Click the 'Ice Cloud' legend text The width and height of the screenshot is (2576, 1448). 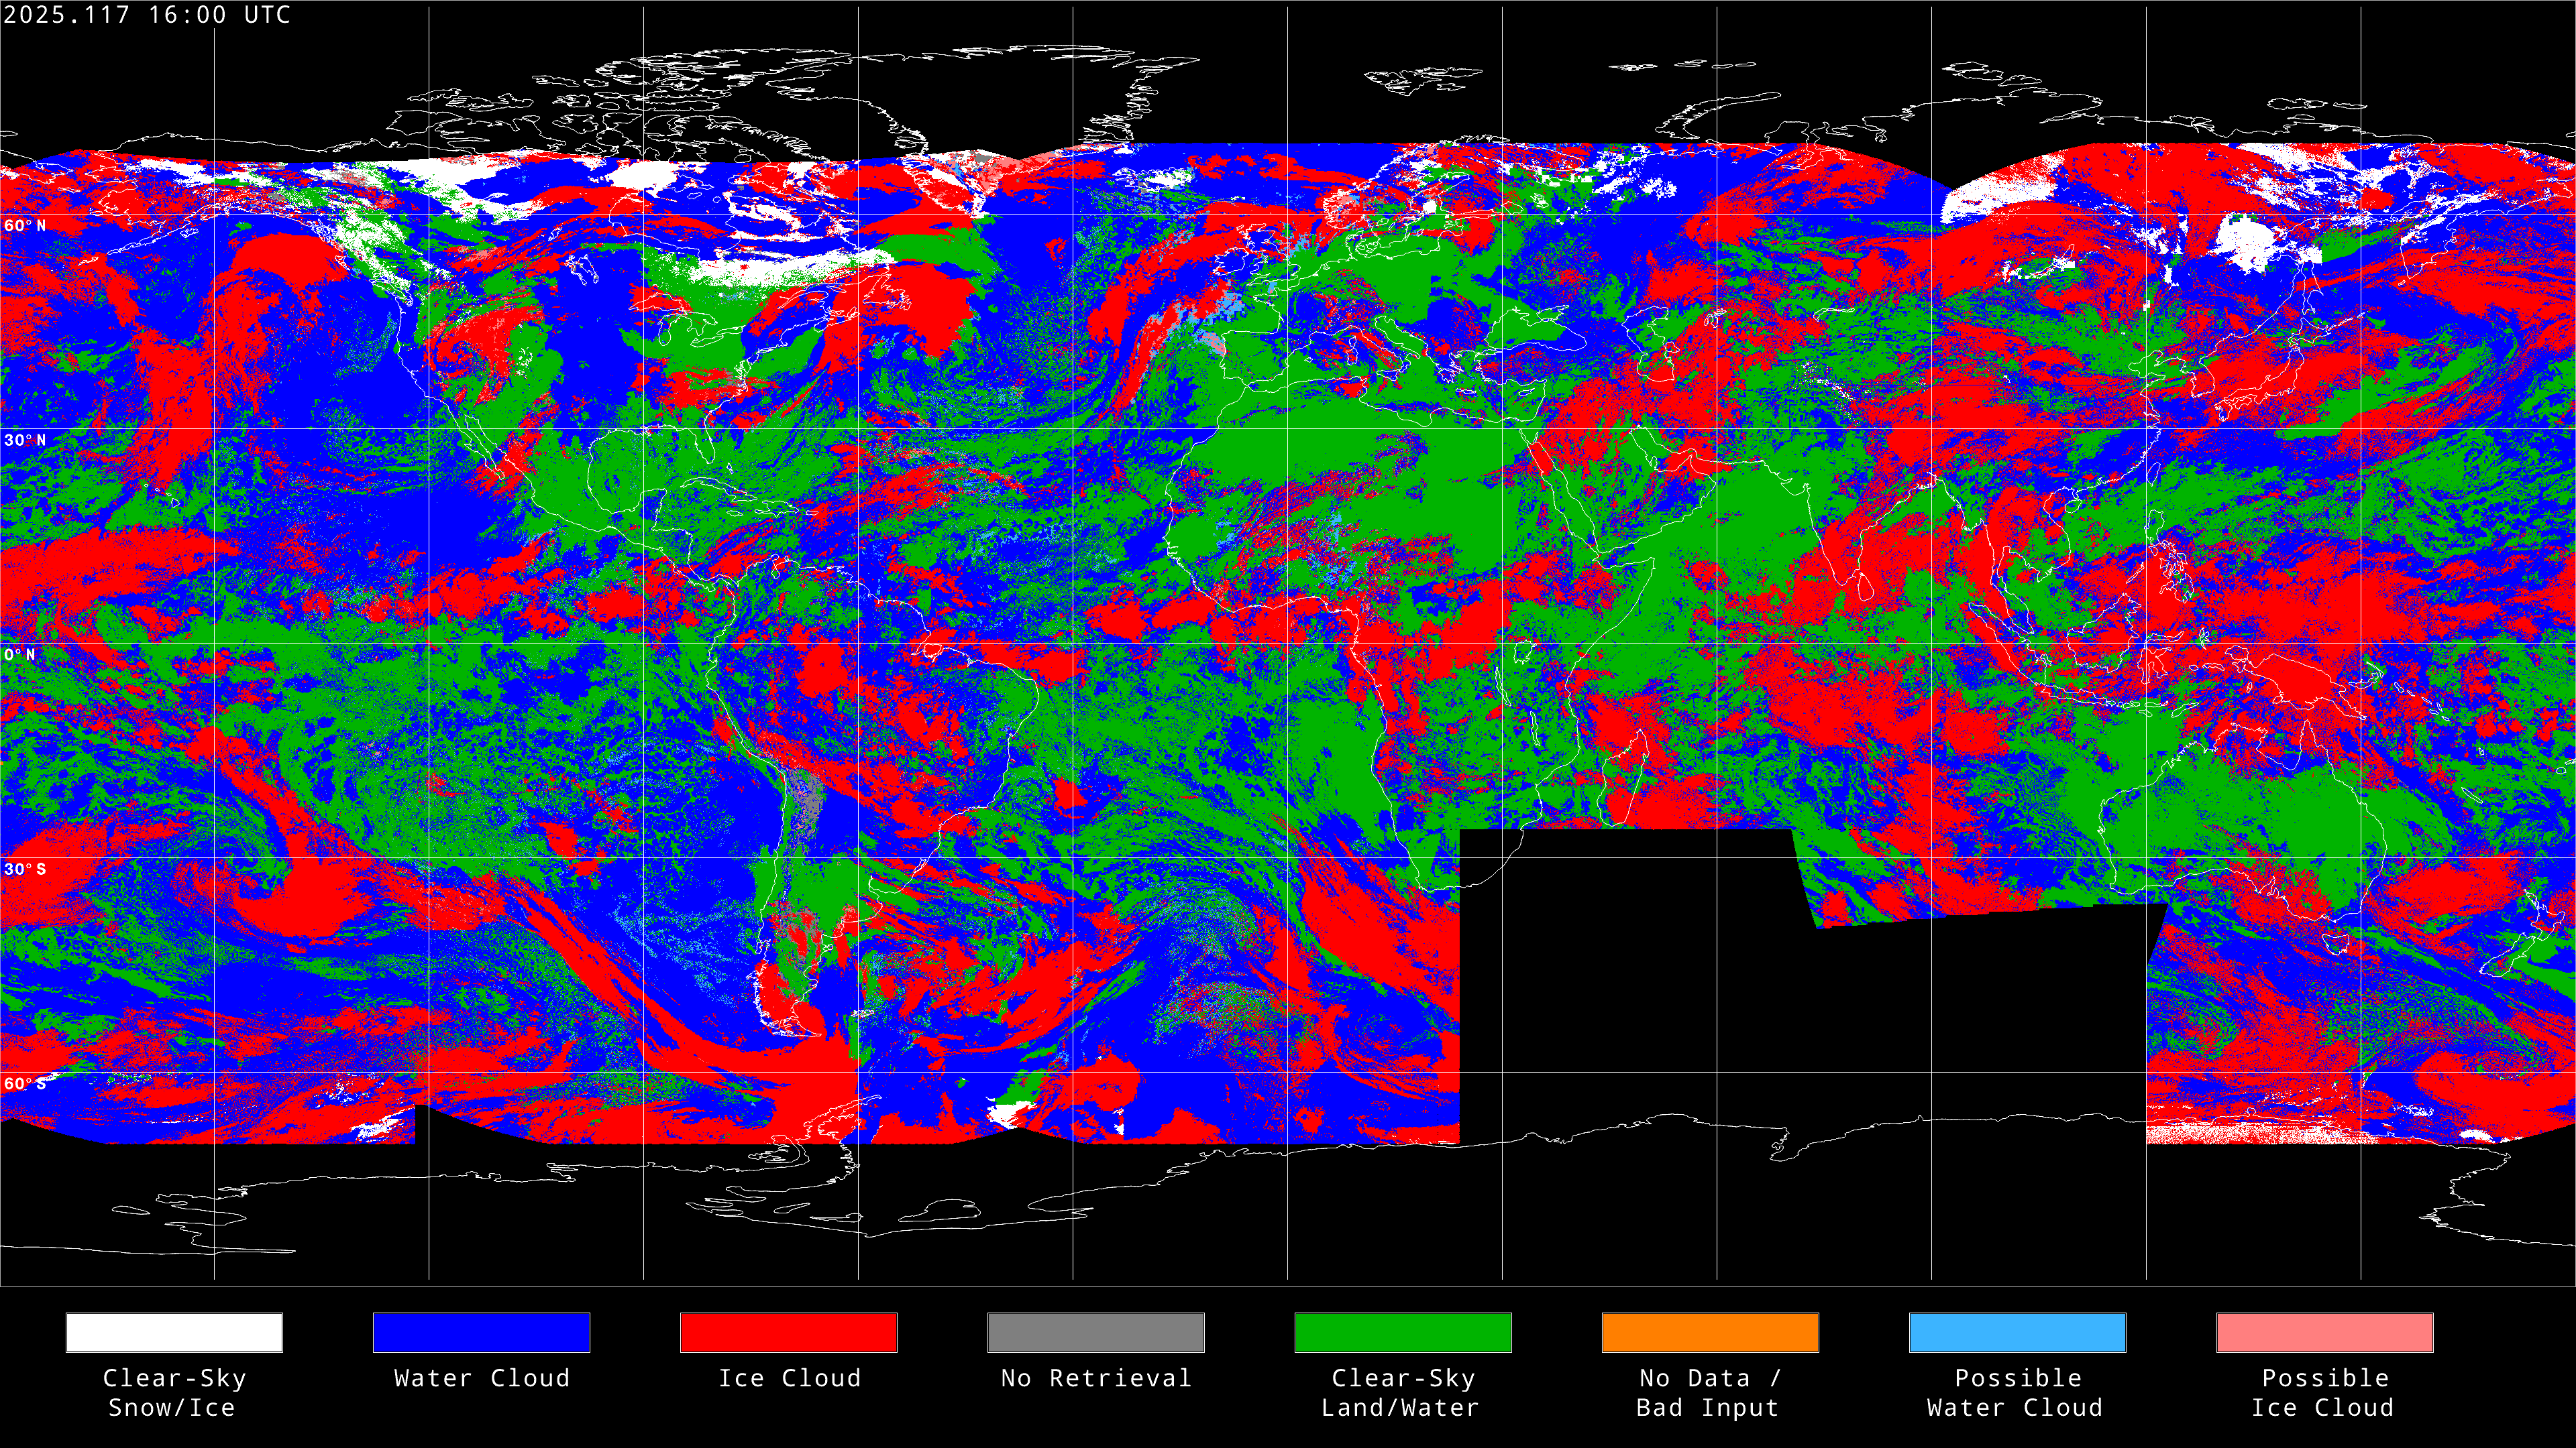coord(789,1379)
